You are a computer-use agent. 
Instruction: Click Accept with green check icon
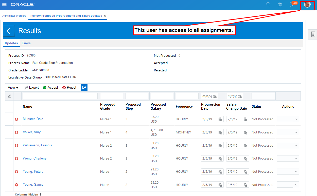point(50,87)
